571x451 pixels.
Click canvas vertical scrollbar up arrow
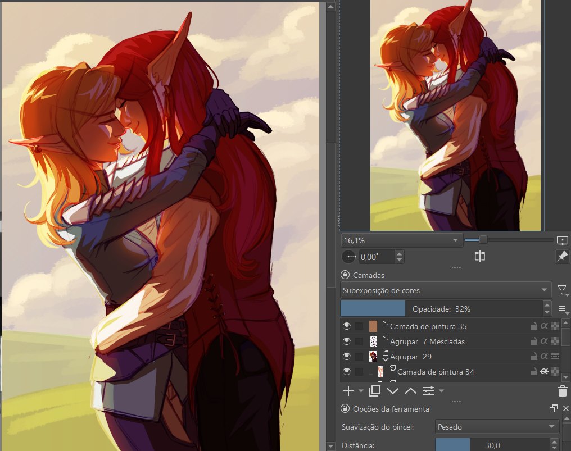tap(330, 7)
